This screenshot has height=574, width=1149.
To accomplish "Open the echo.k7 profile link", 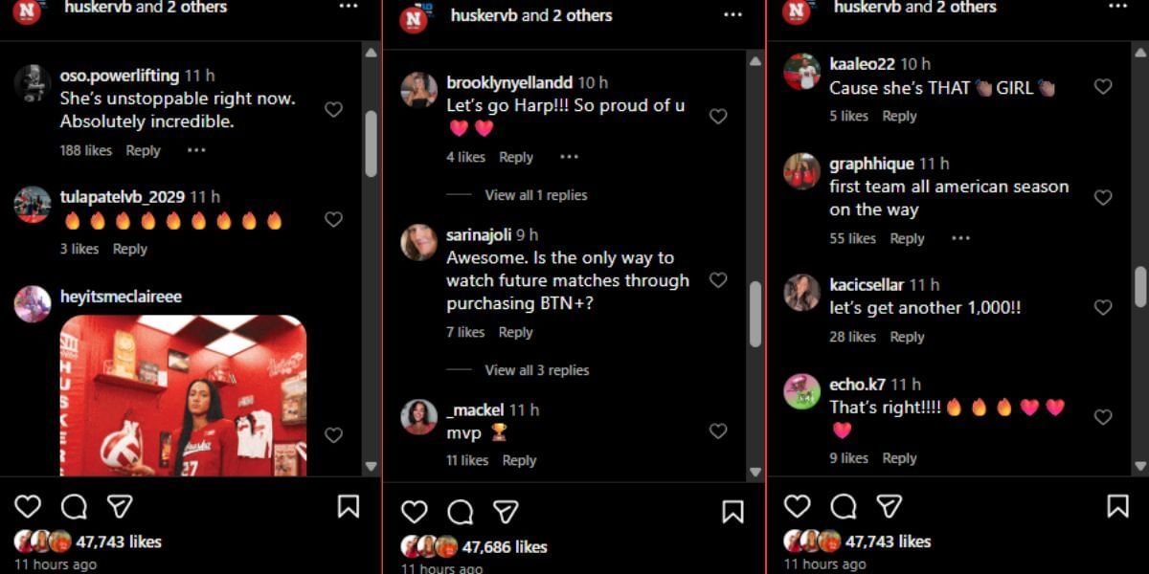I will click(857, 385).
